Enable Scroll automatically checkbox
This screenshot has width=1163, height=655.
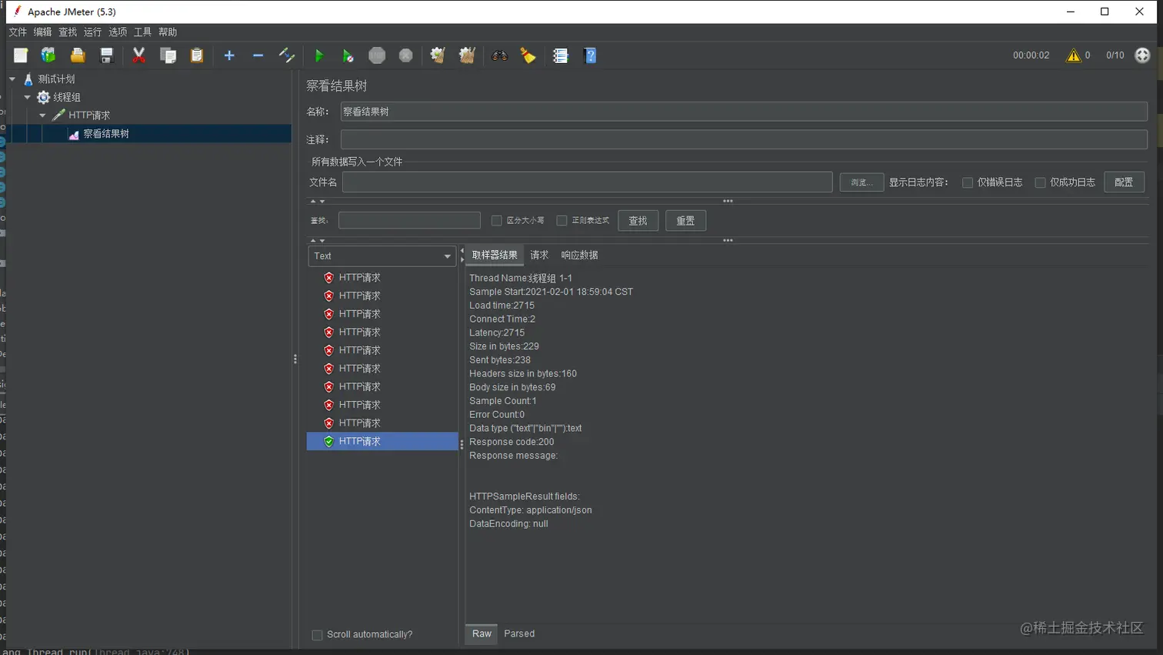[x=317, y=635]
